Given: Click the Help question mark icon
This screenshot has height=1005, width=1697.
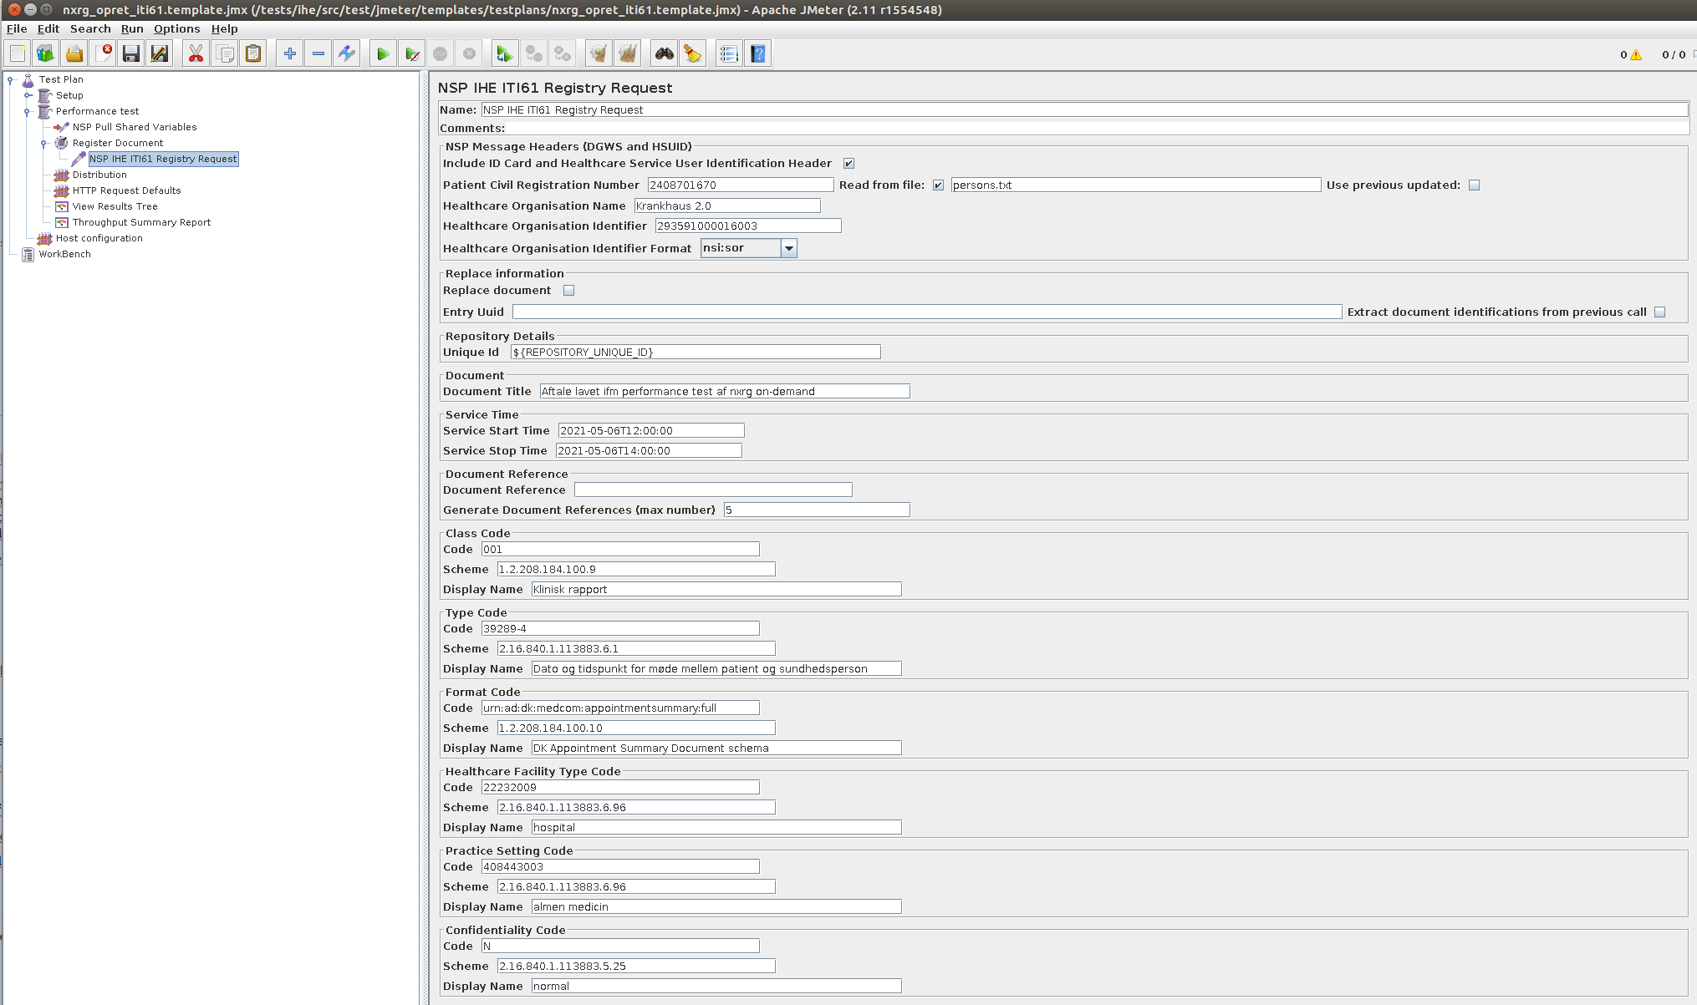Looking at the screenshot, I should [x=757, y=54].
